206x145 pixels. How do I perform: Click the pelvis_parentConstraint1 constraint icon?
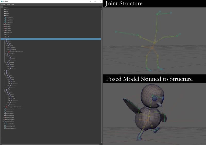6,107
